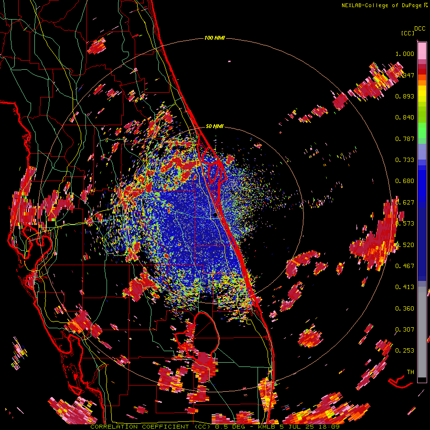Select the 0.253 scale value
Screen dimensions: 430x430
[x=405, y=351]
